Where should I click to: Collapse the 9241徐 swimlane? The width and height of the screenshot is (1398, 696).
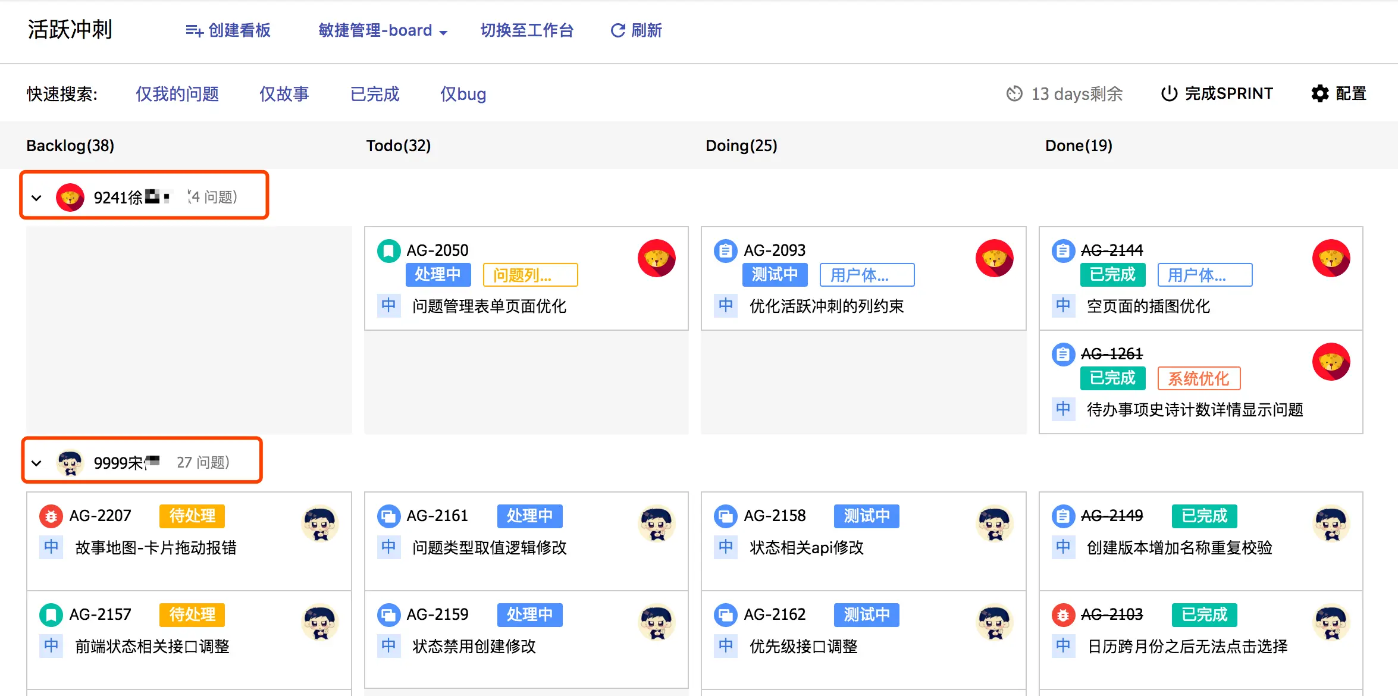pos(37,197)
